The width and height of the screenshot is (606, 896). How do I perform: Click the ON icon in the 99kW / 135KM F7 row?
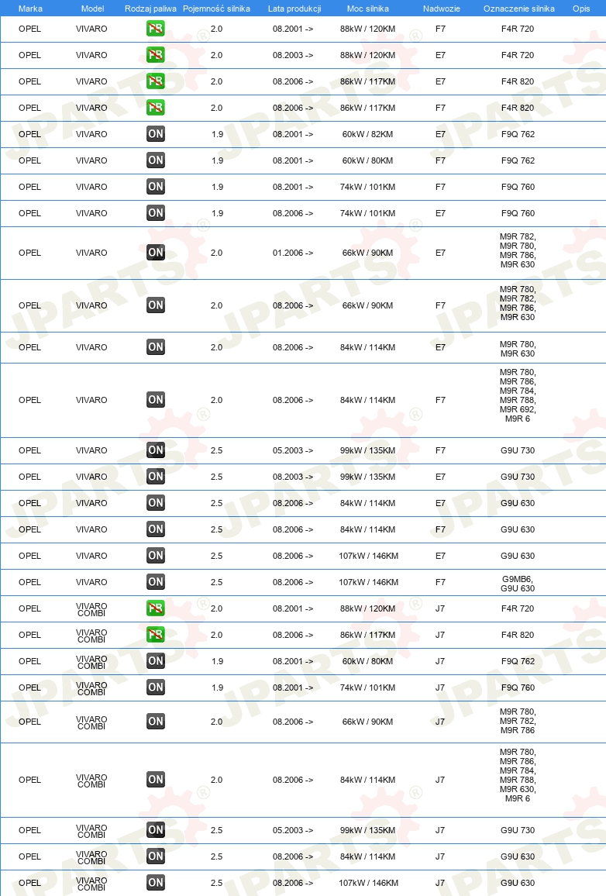coord(155,450)
